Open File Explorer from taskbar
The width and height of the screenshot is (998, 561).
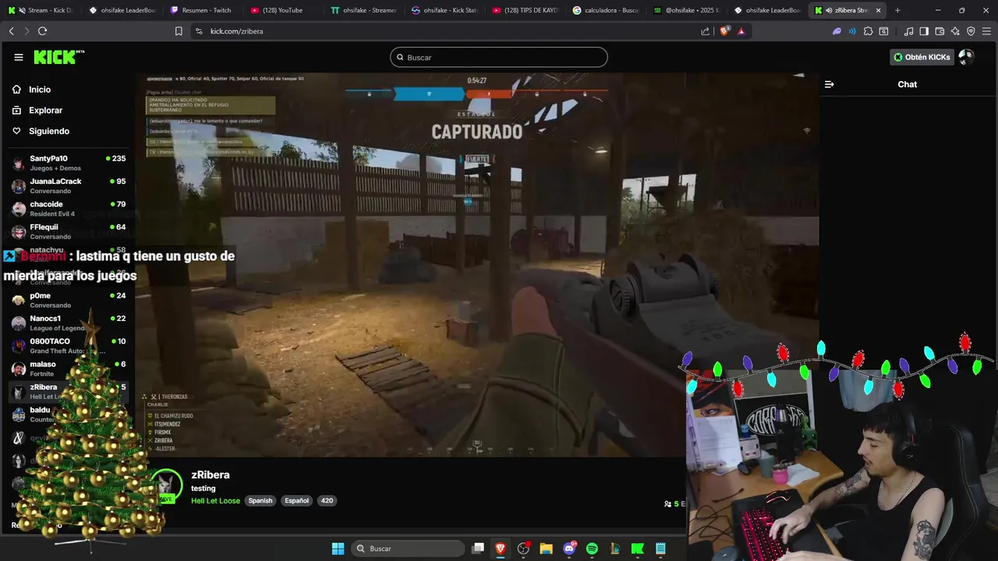(x=546, y=549)
